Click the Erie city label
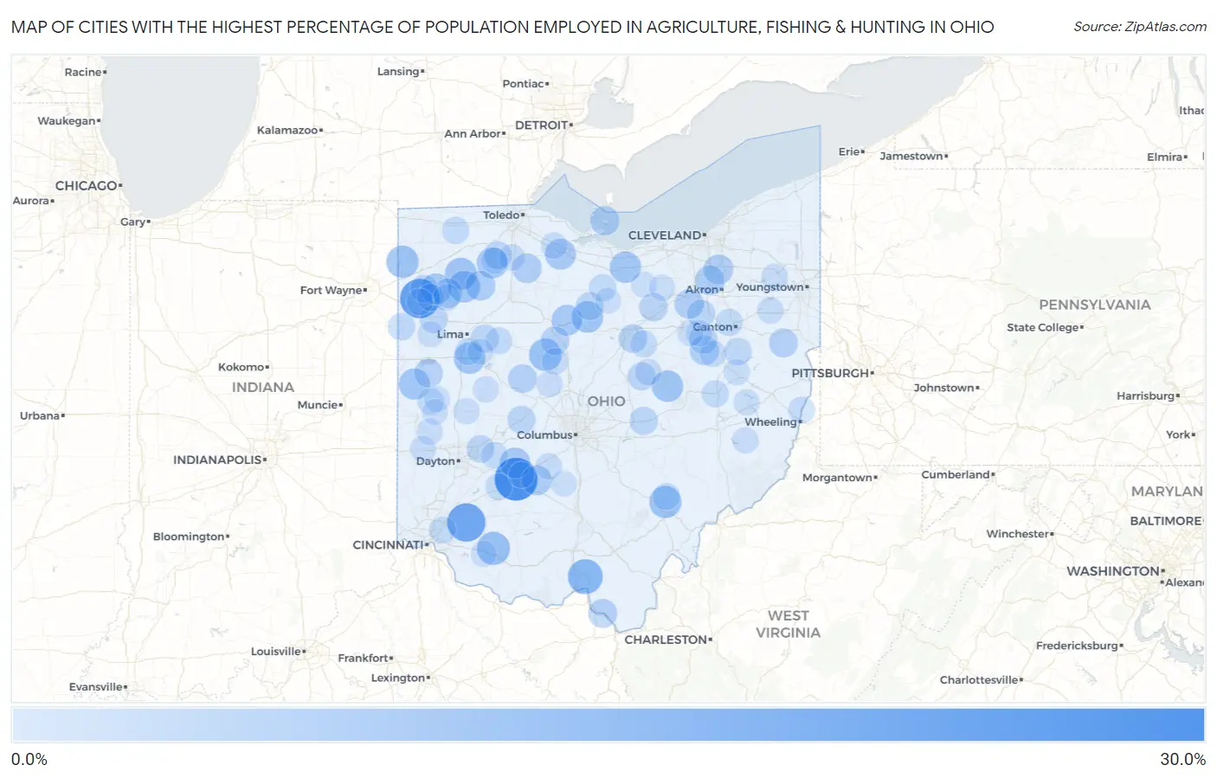The height and width of the screenshot is (778, 1217). [849, 152]
